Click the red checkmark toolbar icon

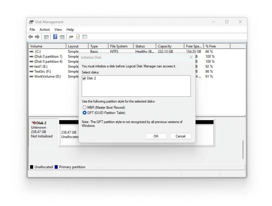(78, 37)
